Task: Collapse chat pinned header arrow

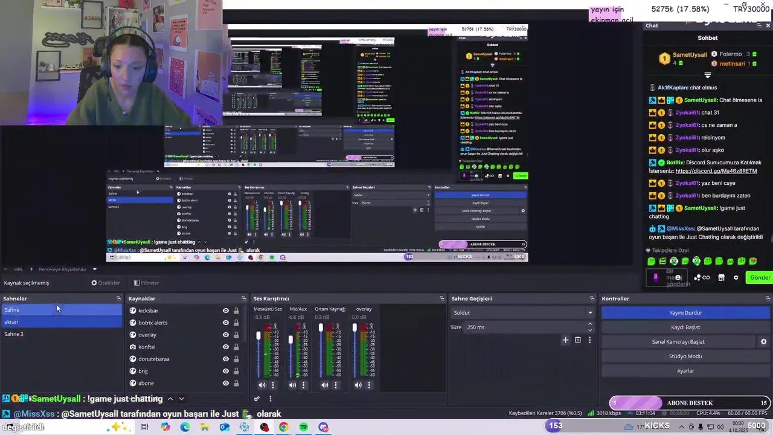Action: pyautogui.click(x=708, y=76)
